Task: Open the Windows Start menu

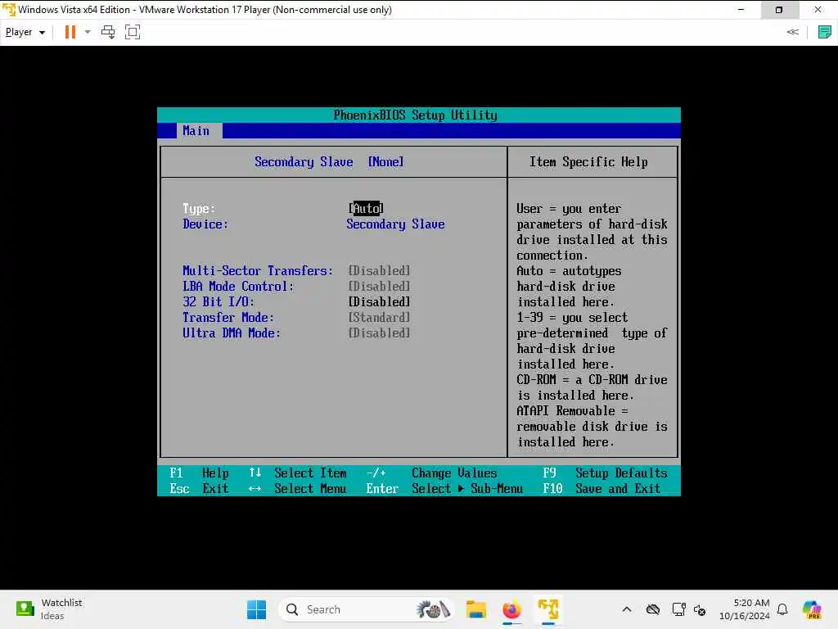Action: pos(256,609)
